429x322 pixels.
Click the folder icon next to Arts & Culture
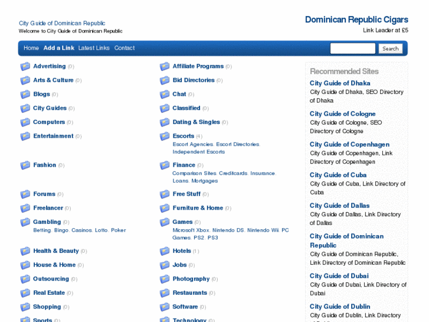tap(25, 80)
